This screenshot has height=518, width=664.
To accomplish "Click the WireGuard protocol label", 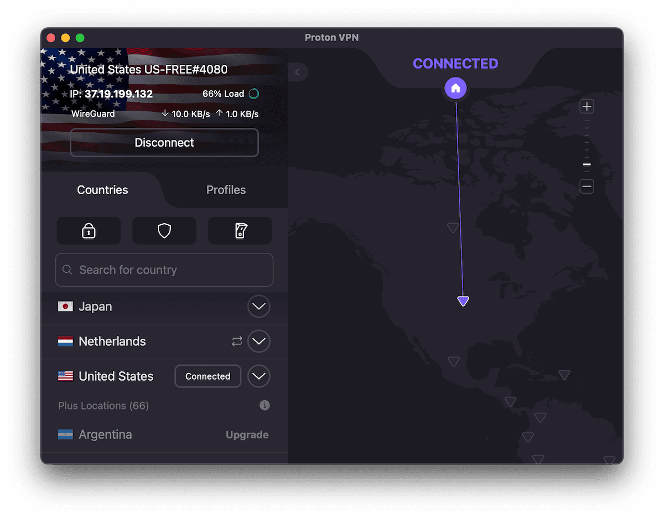I will (93, 114).
